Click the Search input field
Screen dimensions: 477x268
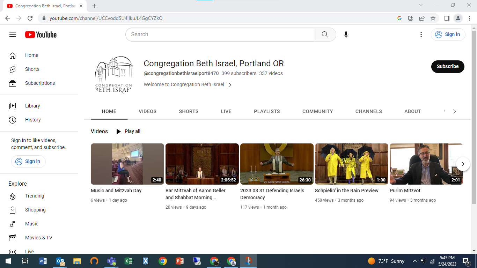pos(220,35)
